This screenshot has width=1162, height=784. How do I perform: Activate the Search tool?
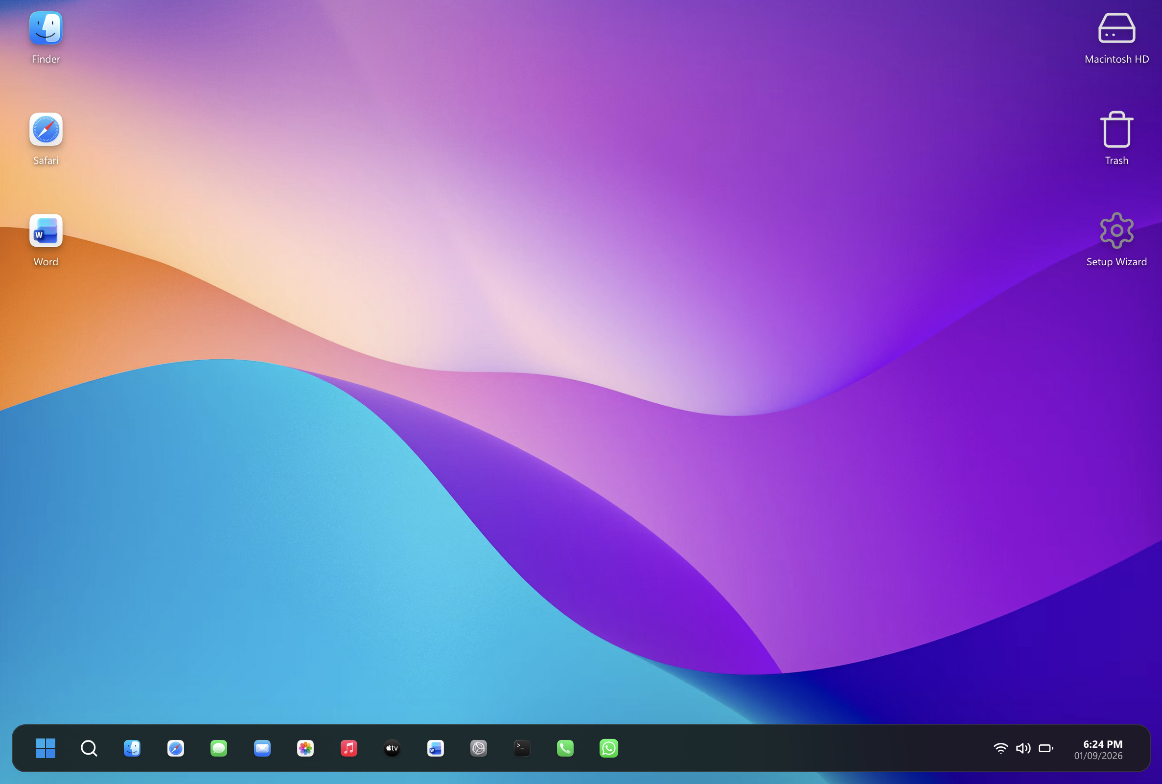pos(89,748)
